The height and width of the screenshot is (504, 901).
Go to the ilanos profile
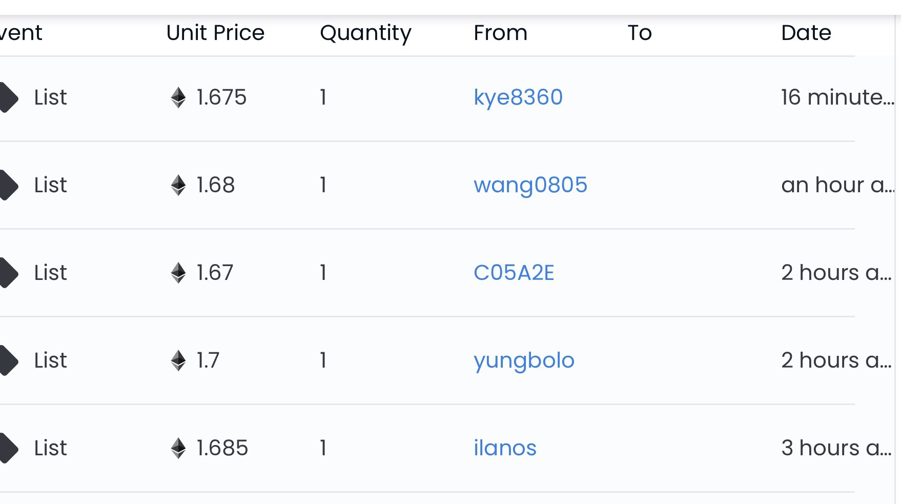point(505,448)
